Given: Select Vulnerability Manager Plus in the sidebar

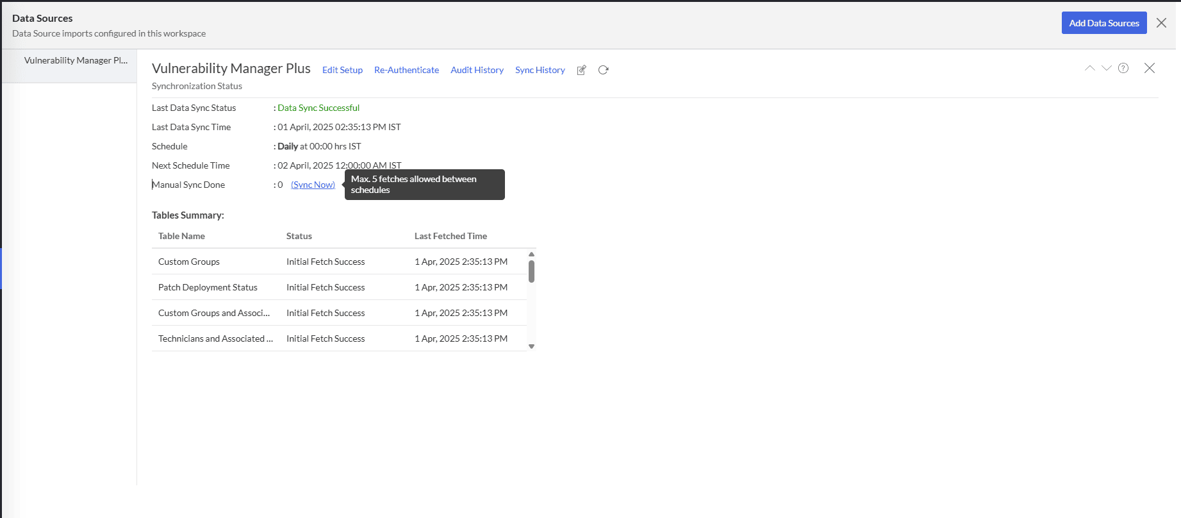Looking at the screenshot, I should (76, 60).
